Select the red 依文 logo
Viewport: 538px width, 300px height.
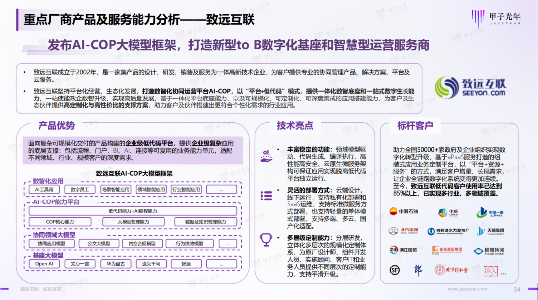coord(490,271)
